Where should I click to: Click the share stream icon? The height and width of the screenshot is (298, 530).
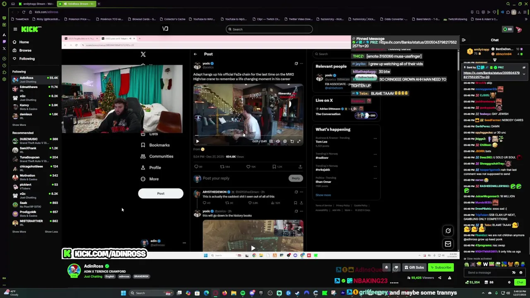pyautogui.click(x=440, y=278)
